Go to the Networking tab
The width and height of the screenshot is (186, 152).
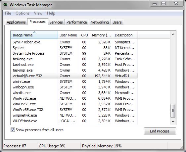pos(100,22)
